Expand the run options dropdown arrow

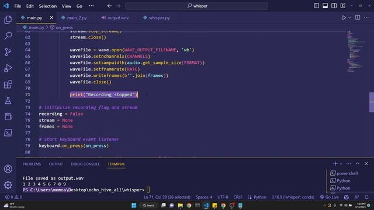tap(349, 17)
